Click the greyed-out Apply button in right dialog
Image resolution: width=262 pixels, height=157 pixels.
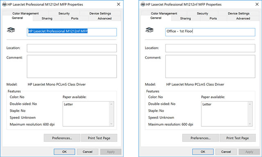click(x=249, y=152)
